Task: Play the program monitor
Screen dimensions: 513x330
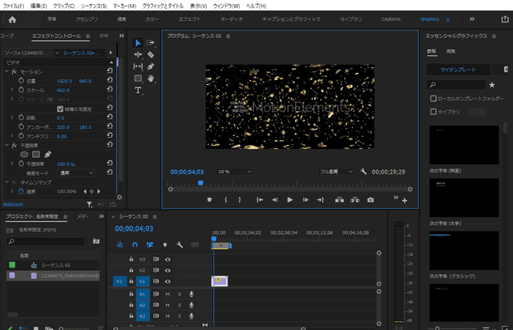Action: coord(290,199)
